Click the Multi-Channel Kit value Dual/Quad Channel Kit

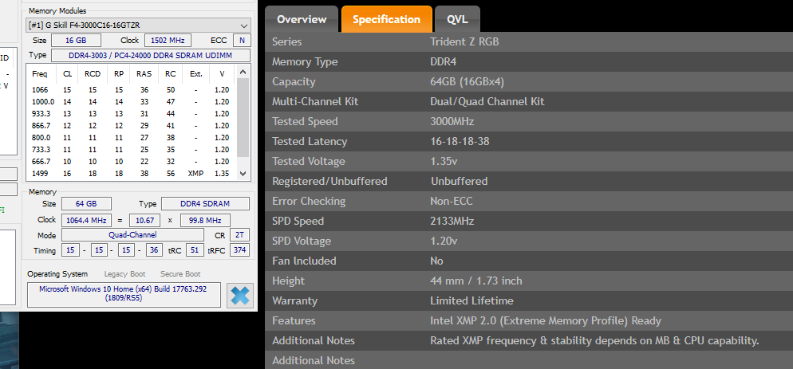(487, 101)
